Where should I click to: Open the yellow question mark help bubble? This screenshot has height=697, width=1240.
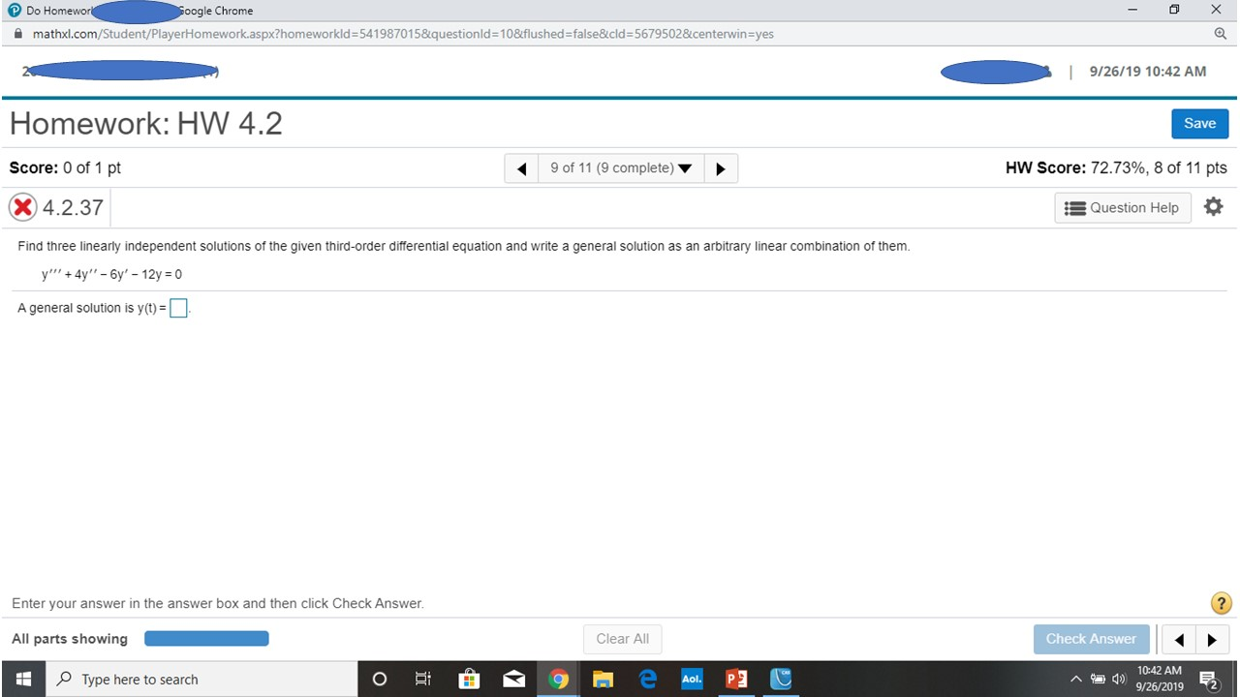pos(1221,602)
